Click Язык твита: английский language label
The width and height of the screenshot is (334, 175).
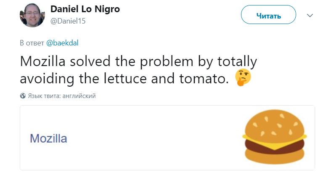point(62,96)
